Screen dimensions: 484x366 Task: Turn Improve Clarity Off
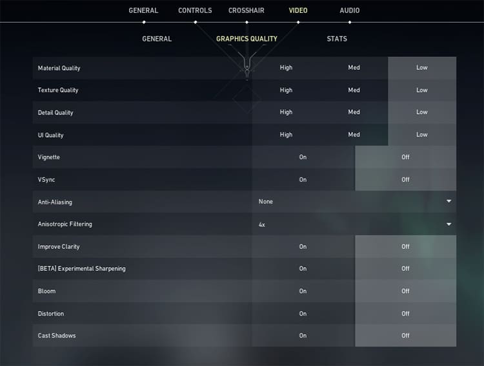[406, 246]
